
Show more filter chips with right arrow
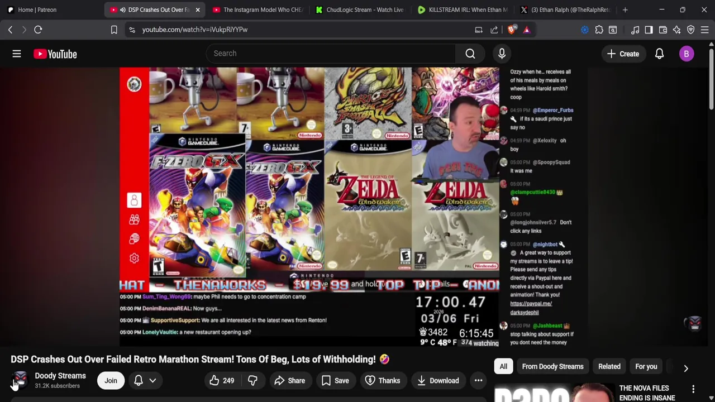point(686,368)
